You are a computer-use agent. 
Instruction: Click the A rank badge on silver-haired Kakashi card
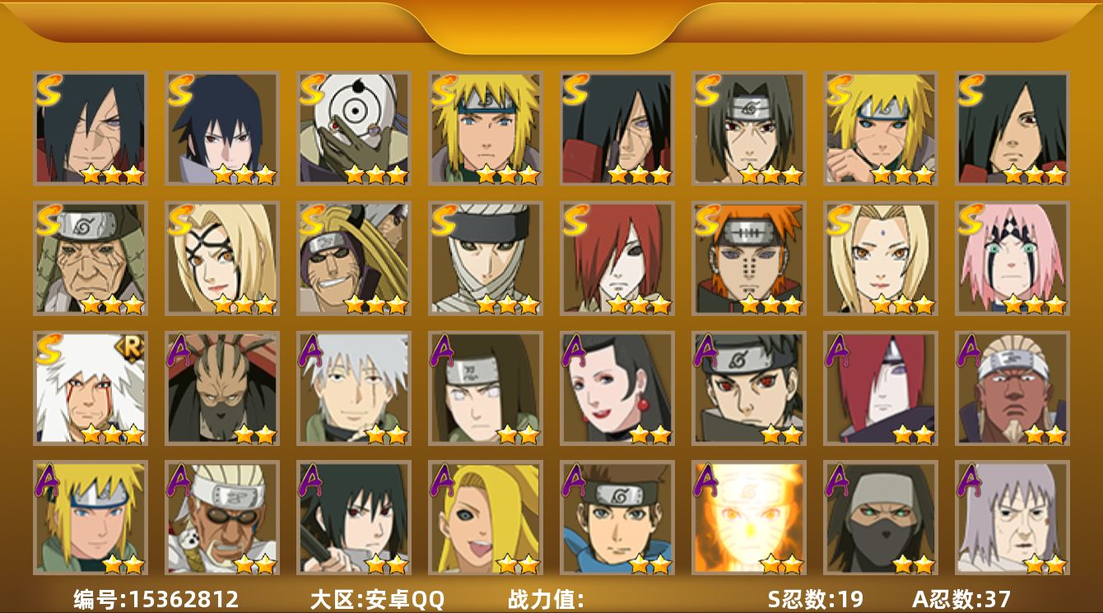310,350
